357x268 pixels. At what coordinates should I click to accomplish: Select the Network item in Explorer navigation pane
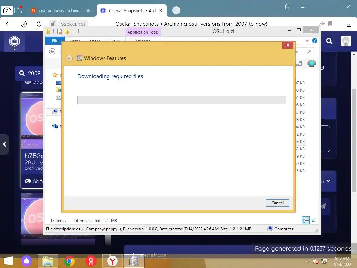point(55,126)
